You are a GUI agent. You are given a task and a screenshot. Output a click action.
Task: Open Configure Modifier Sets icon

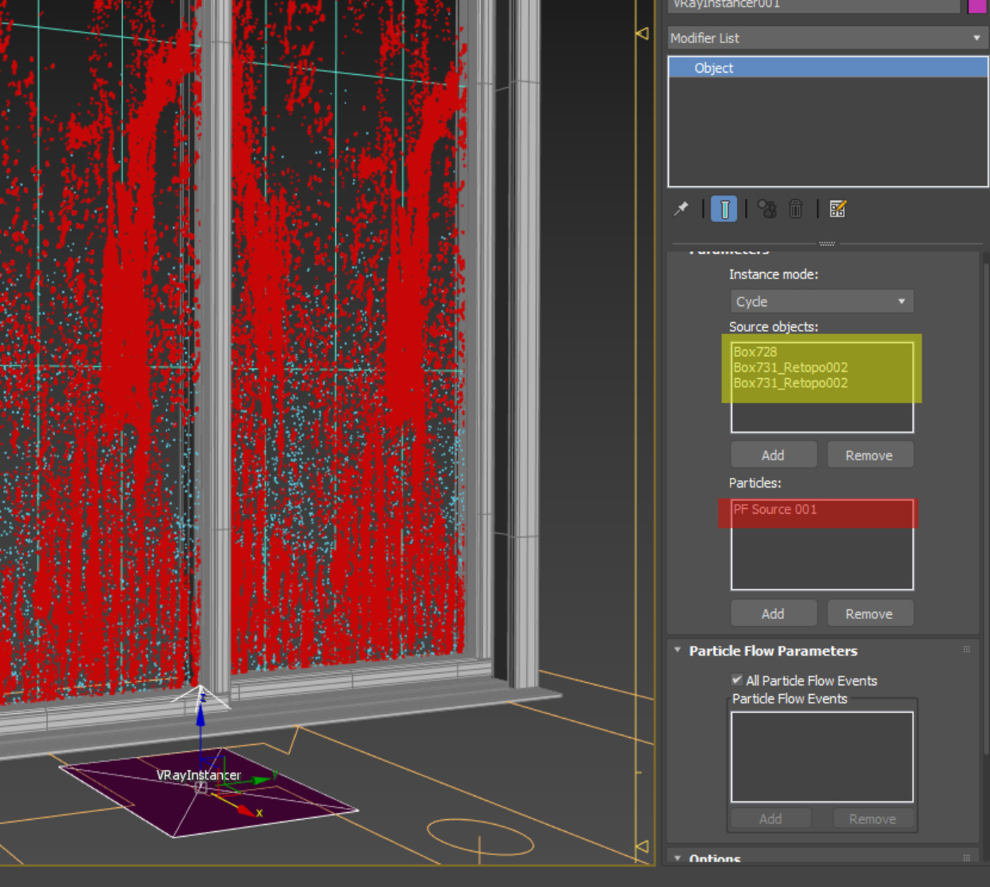(x=837, y=208)
